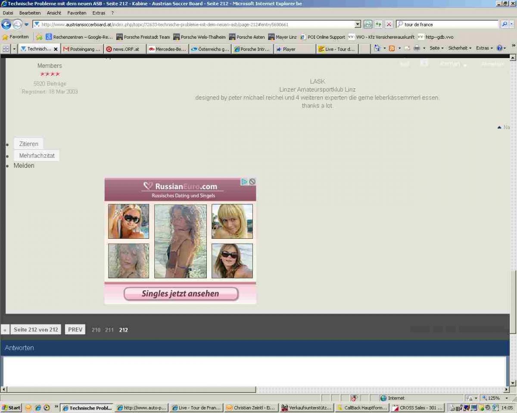Switch to the news.ORF.at tab
The width and height of the screenshot is (517, 413).
[x=125, y=49]
